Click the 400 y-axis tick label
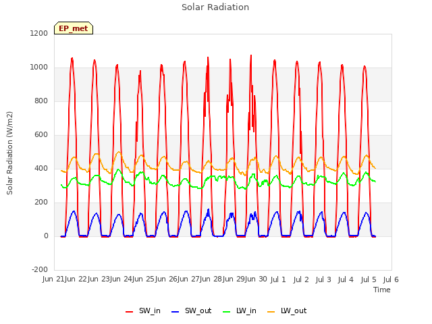The height and width of the screenshot is (324, 432). [x=41, y=168]
